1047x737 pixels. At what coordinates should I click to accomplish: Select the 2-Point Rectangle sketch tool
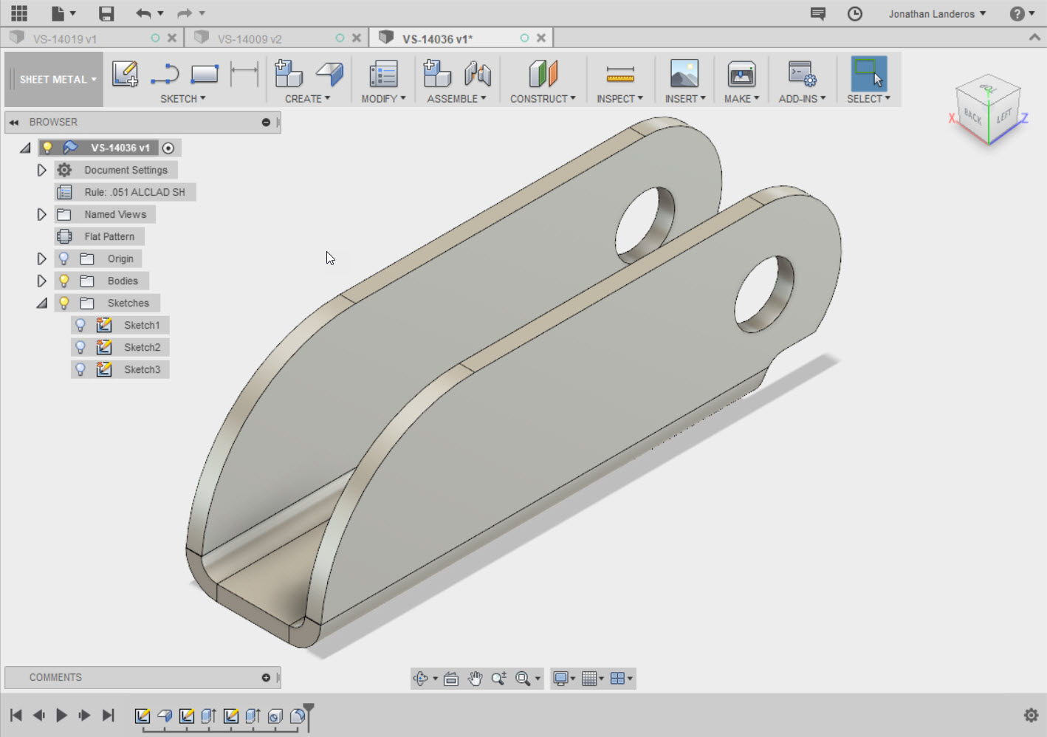tap(205, 74)
